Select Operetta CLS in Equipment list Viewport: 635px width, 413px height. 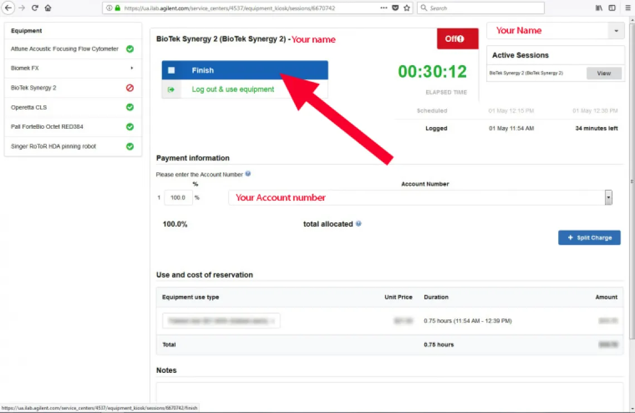pyautogui.click(x=29, y=108)
